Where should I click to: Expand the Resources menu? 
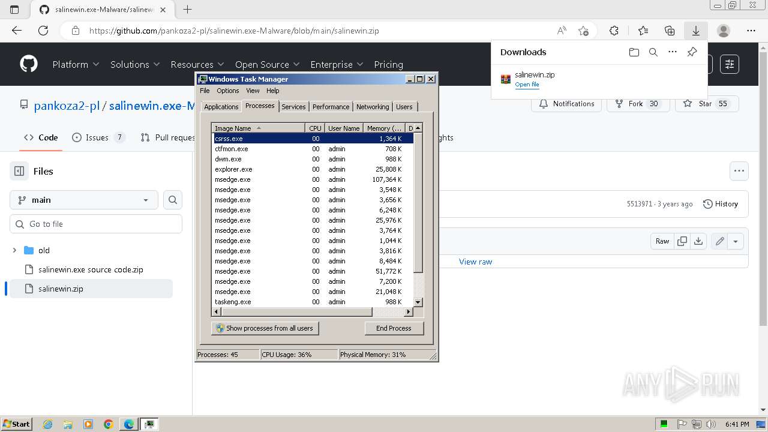pyautogui.click(x=197, y=64)
